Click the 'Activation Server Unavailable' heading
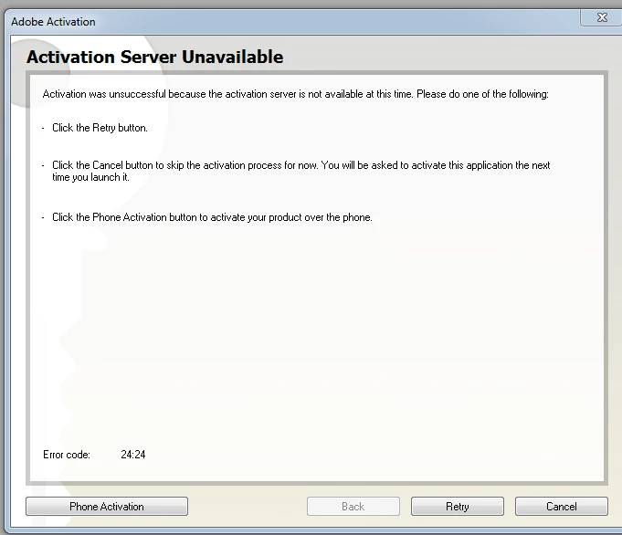The height and width of the screenshot is (535, 622). 154,57
